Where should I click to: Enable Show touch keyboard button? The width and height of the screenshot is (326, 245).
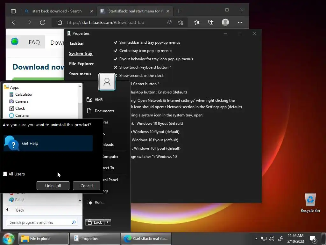142,67
